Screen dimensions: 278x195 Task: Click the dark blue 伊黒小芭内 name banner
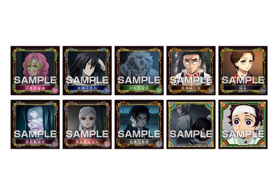coord(84,88)
